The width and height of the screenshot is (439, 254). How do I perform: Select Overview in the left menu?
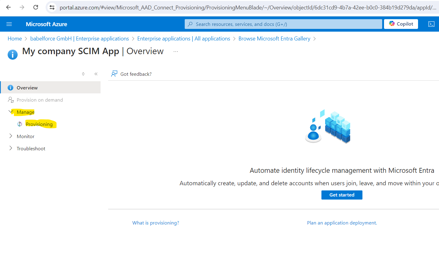[50, 88]
